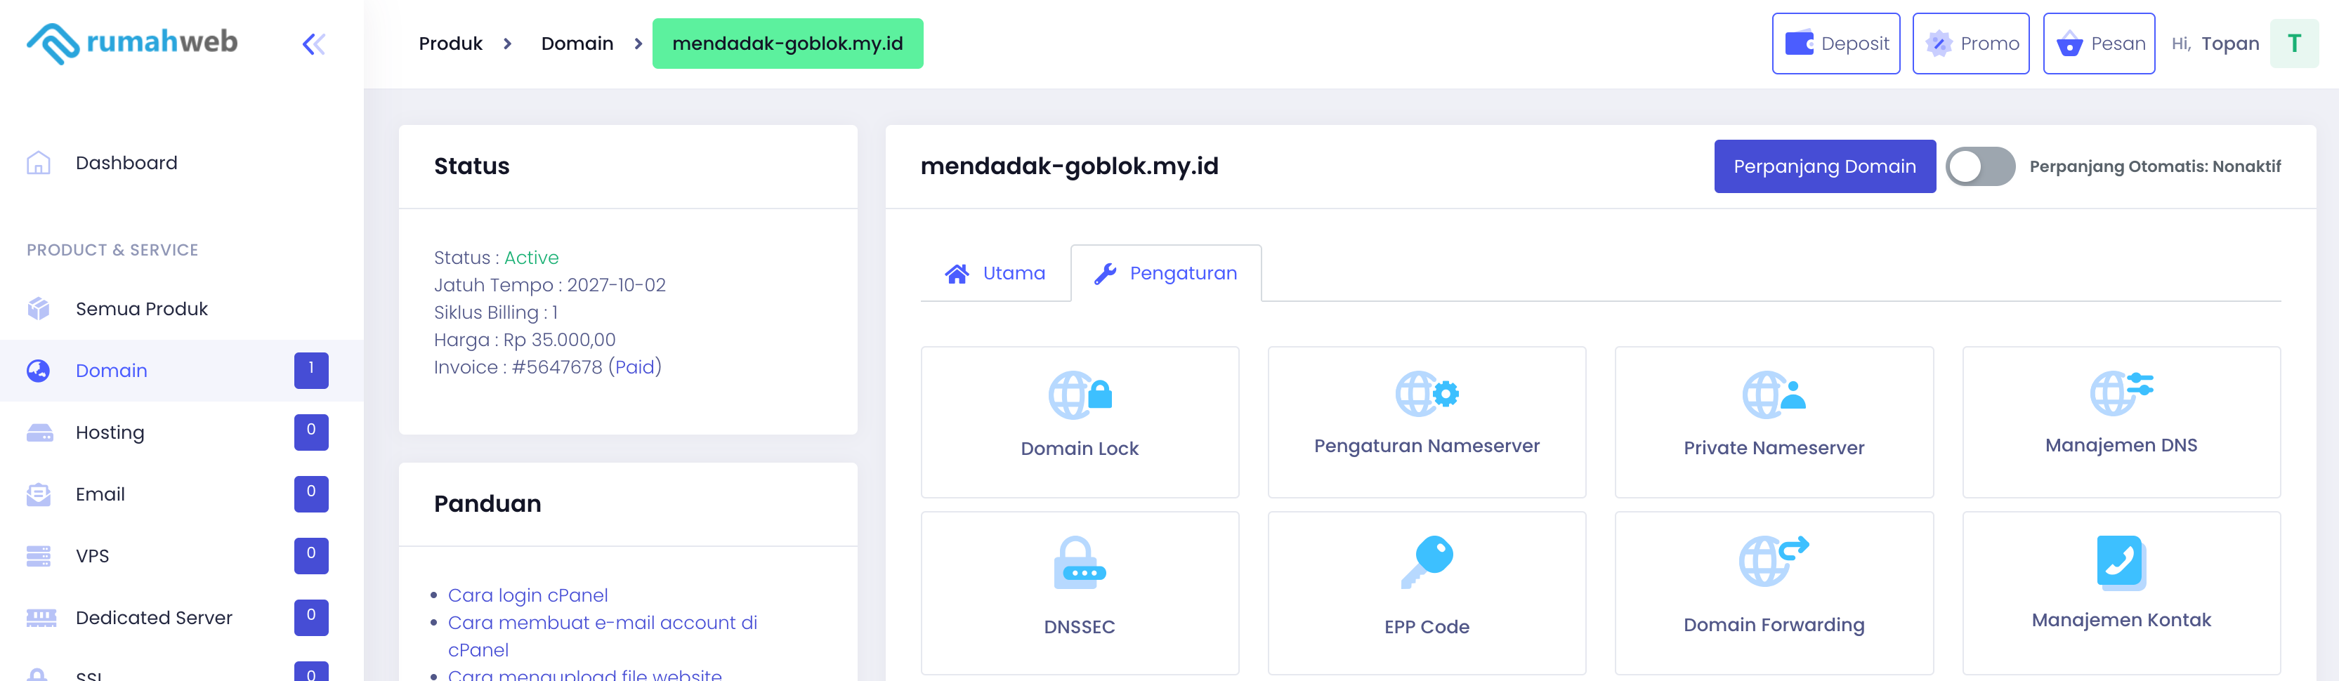
Task: Click the VPS menu label
Action: pyautogui.click(x=92, y=556)
